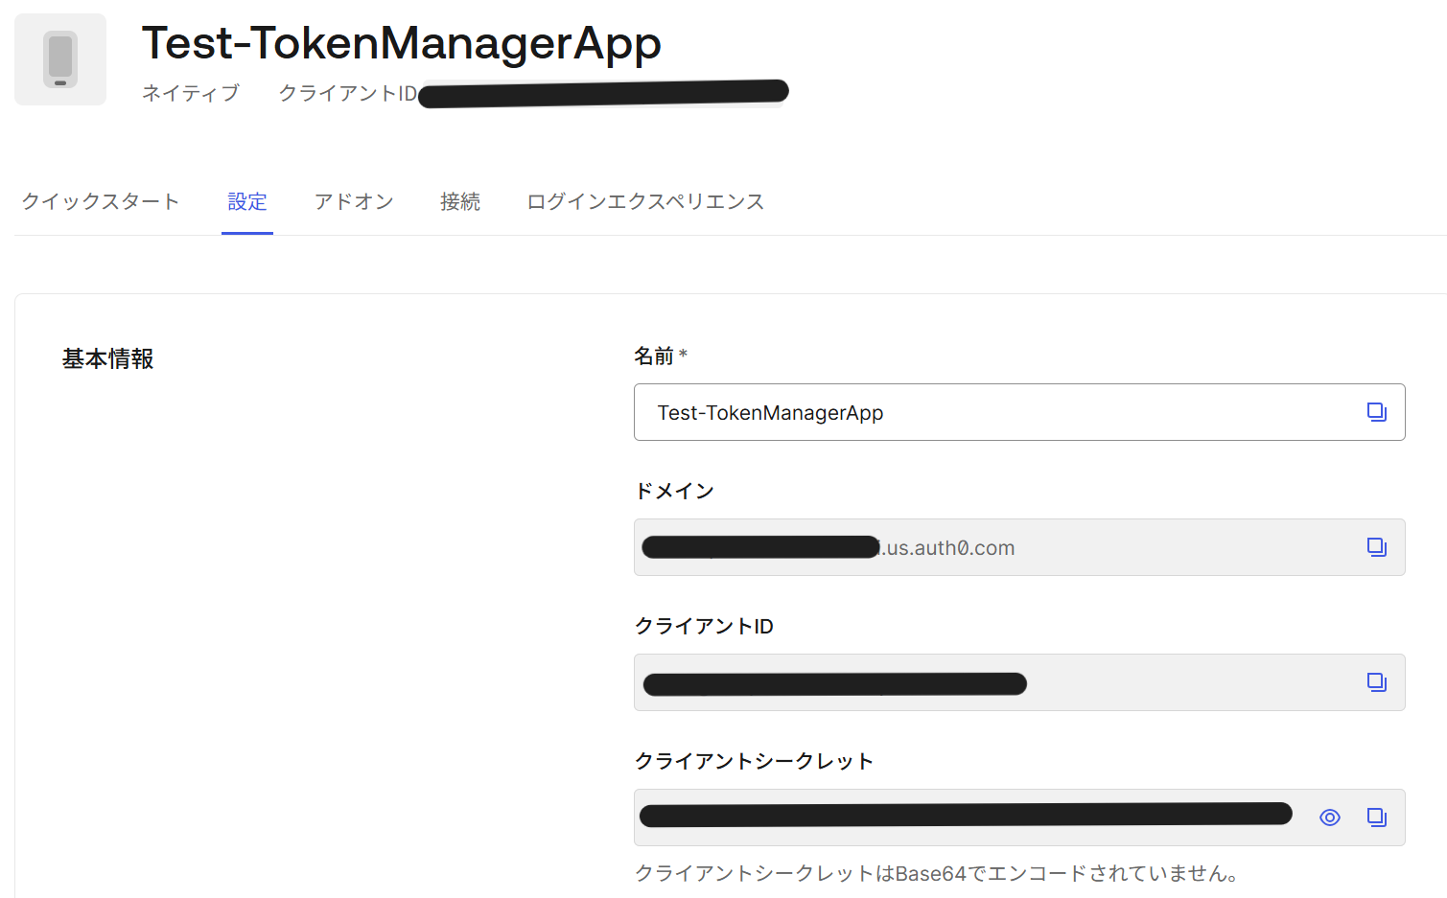Reveal the client secret with the eye icon
This screenshot has height=898, width=1447.
(x=1330, y=817)
